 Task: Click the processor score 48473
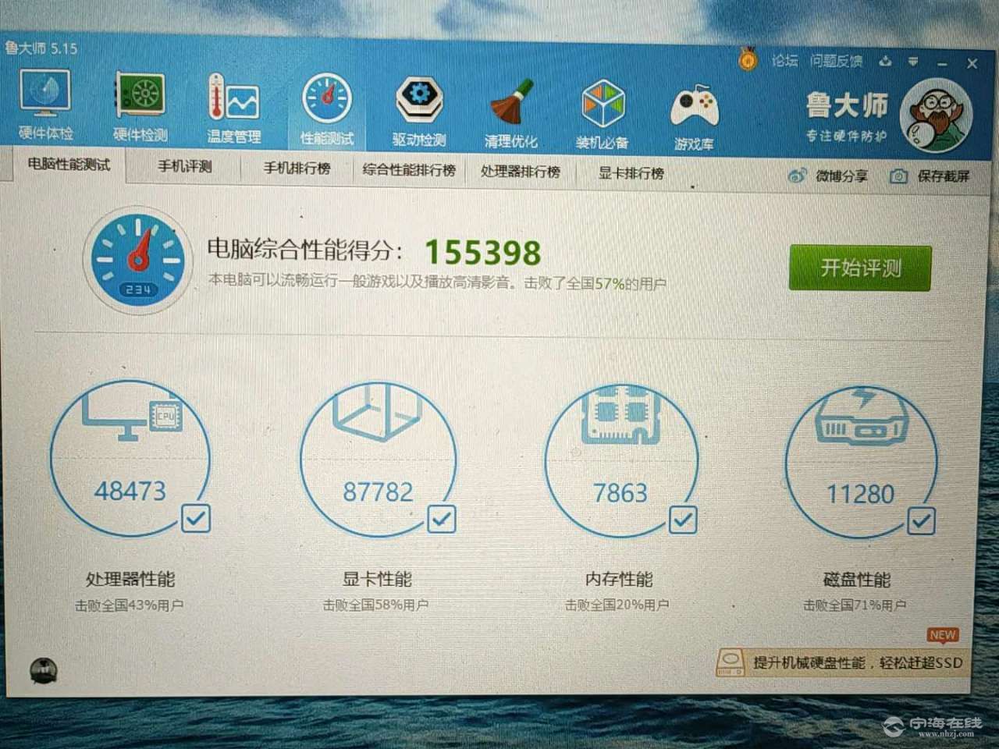click(130, 491)
